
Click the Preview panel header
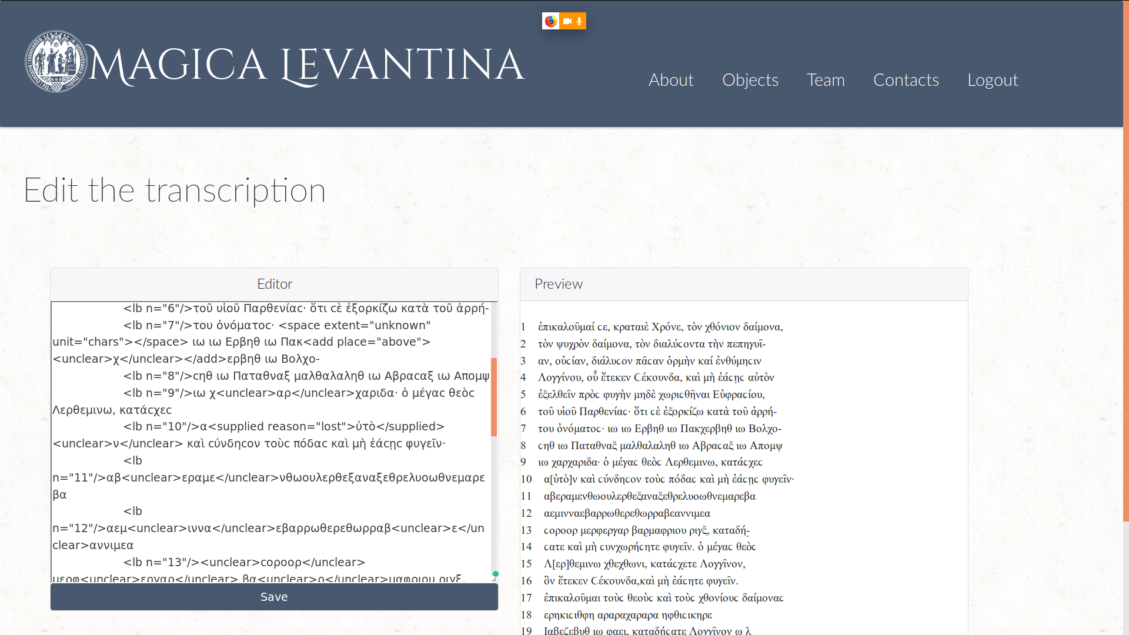click(x=558, y=284)
